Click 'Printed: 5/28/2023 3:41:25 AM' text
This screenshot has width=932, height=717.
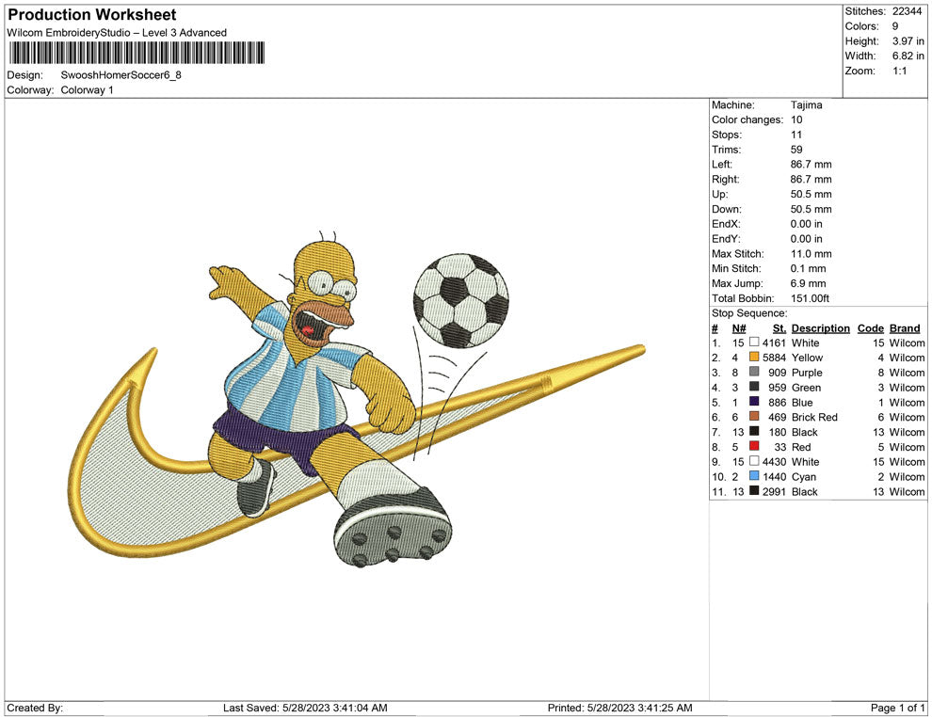coord(620,708)
